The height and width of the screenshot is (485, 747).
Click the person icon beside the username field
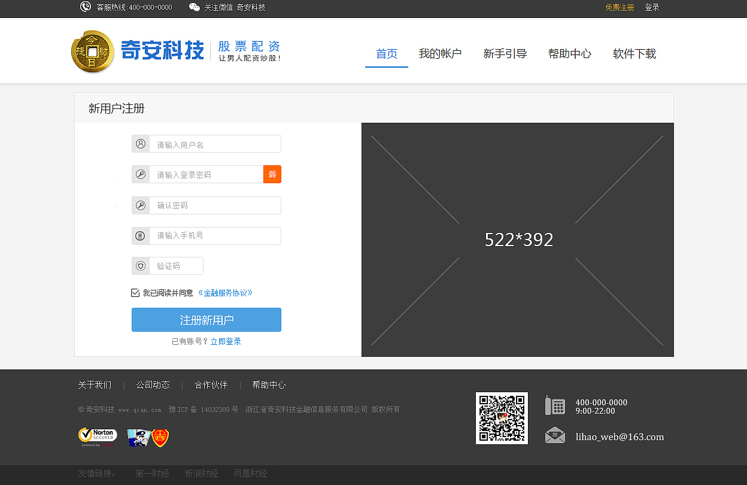[x=141, y=144]
